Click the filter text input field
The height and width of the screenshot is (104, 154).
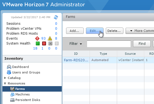[x=109, y=44]
